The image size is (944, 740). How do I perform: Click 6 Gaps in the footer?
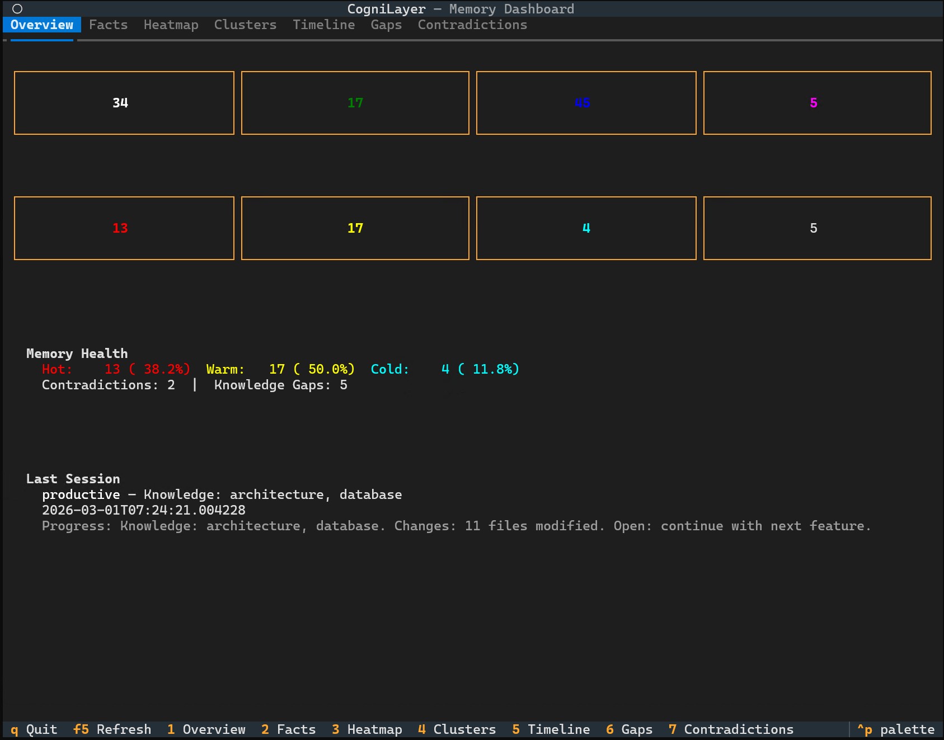point(630,729)
